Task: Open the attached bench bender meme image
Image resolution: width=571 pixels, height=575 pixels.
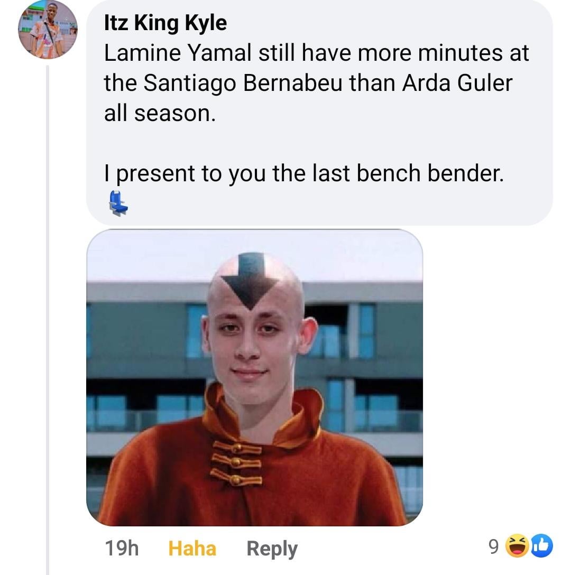Action: click(x=254, y=378)
